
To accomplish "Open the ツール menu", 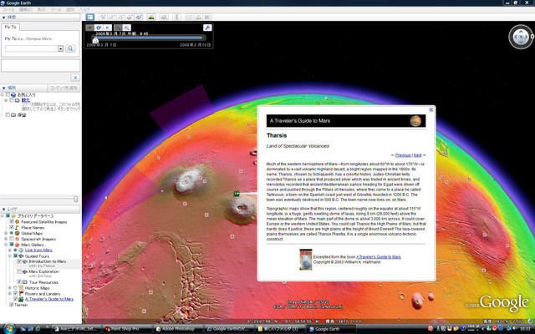I will (x=56, y=9).
